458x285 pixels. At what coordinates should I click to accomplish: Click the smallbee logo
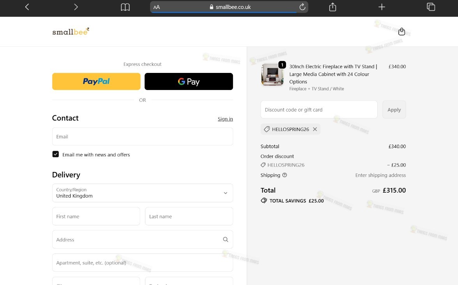[x=71, y=32]
